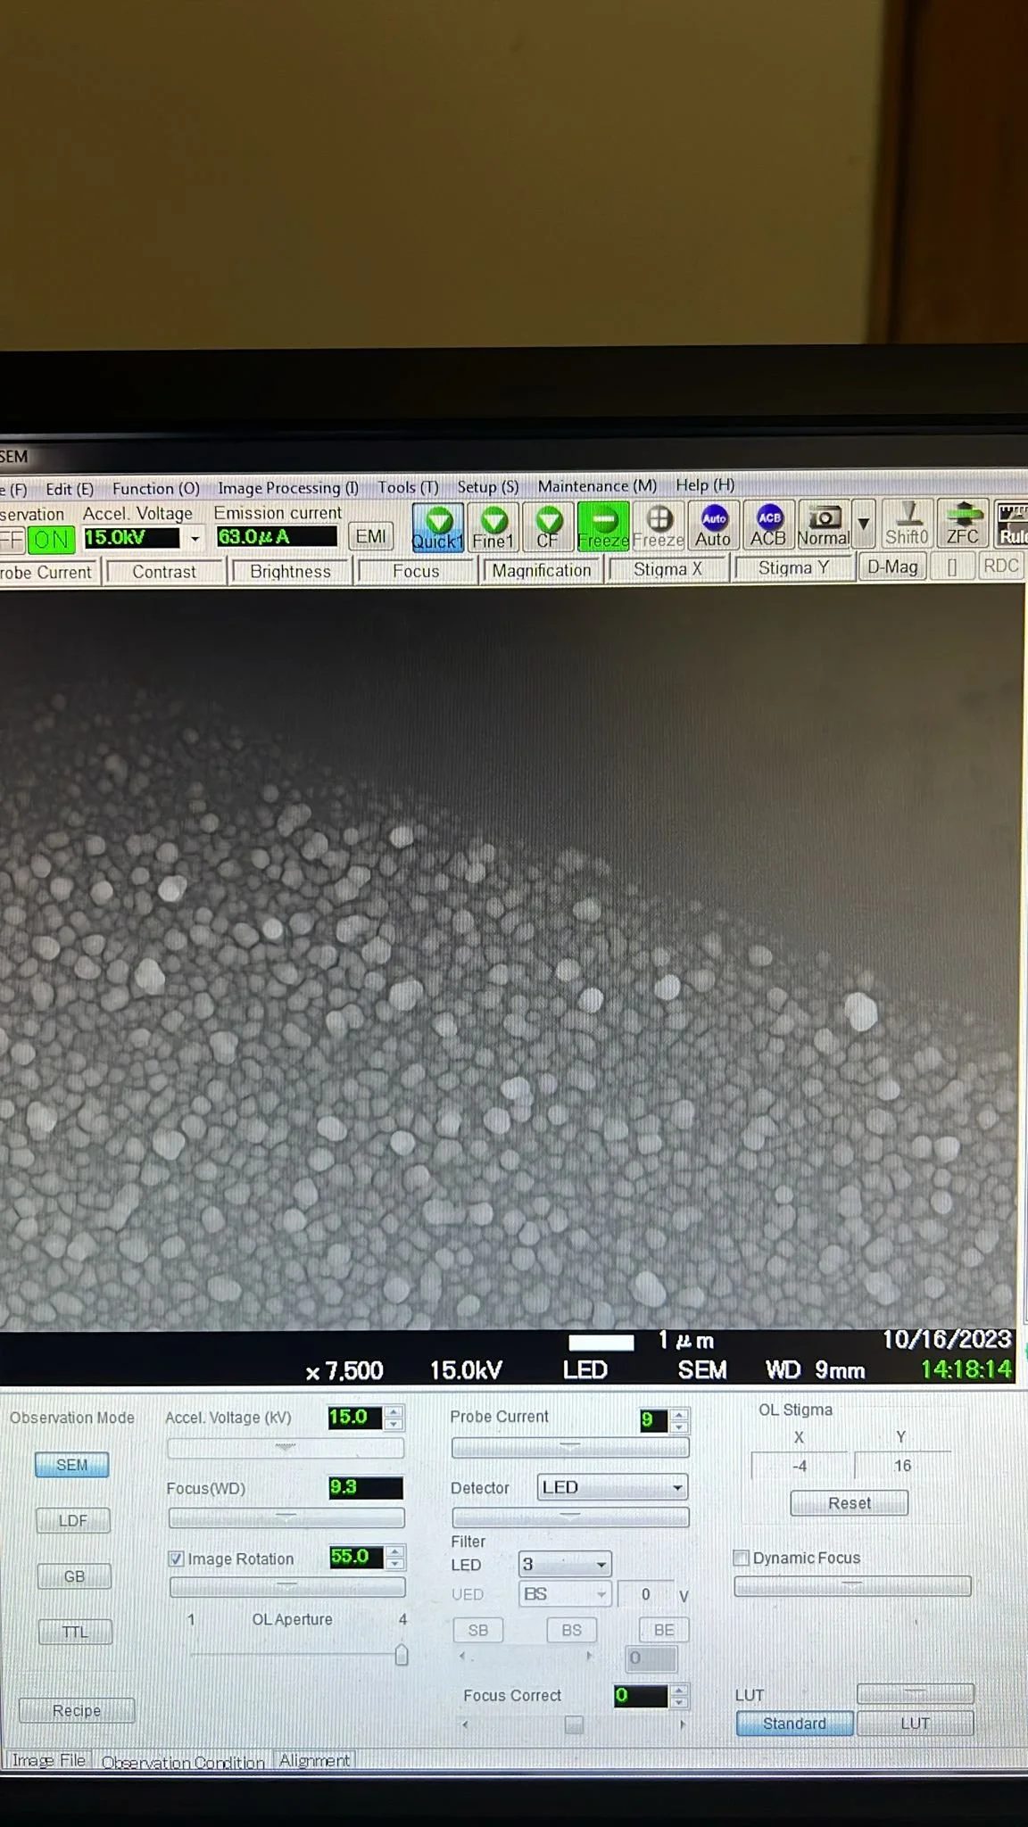The height and width of the screenshot is (1827, 1028).
Task: Run ACB auto contrast brightness
Action: tap(768, 525)
